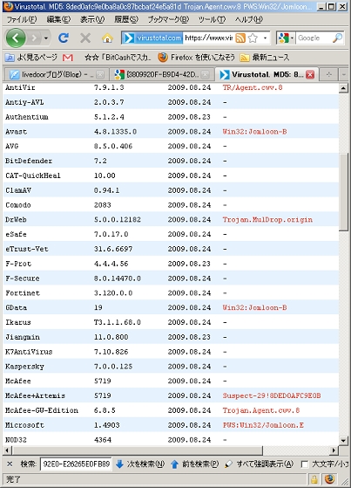Select the TR/Agent.cwv.8 AntiVir result
This screenshot has height=488, width=351.
tap(253, 87)
